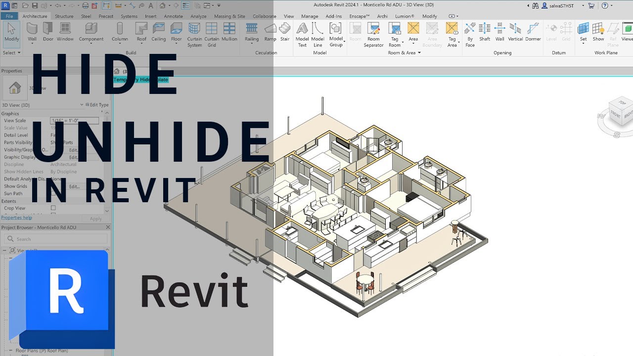633x356 pixels.
Task: Expand the Room & Area panel dropdown
Action: click(404, 52)
